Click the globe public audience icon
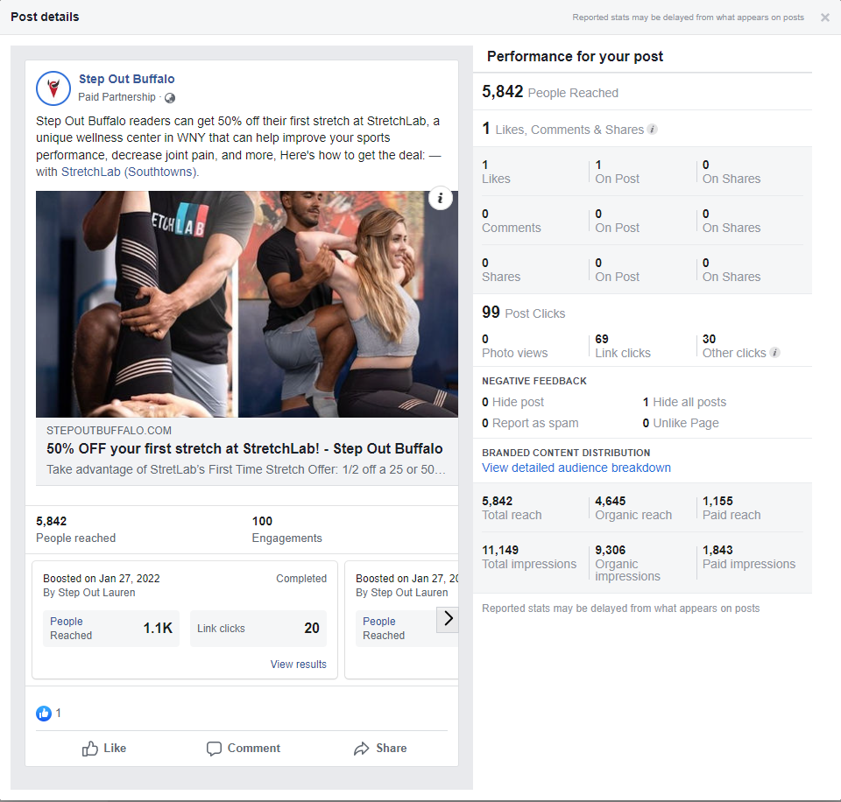The width and height of the screenshot is (841, 802). click(x=169, y=97)
